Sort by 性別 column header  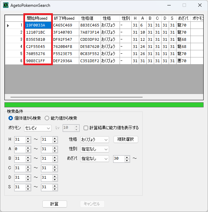(126, 18)
